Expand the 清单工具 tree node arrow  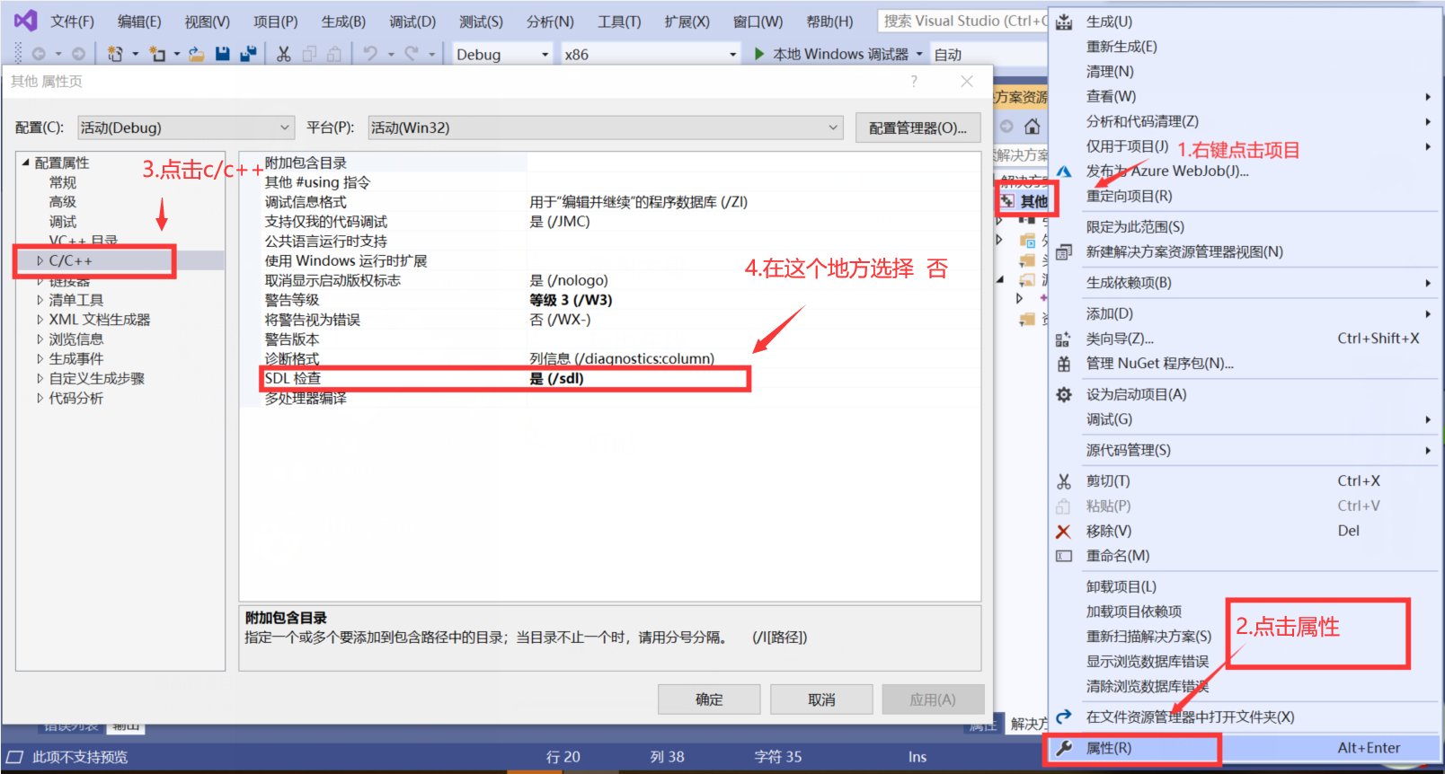(x=40, y=300)
